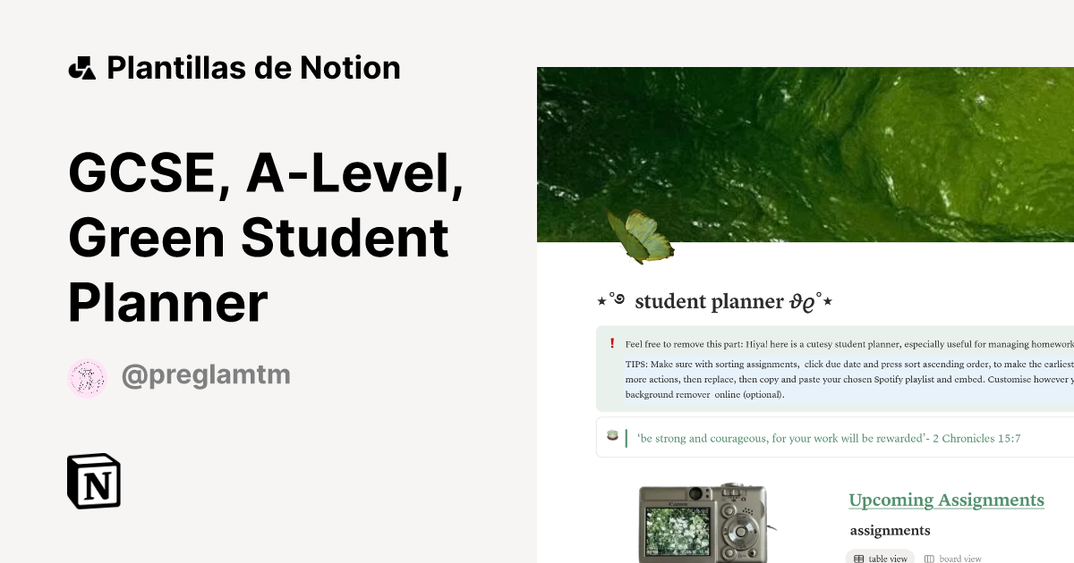Click the GCSE, A-Level, Green Student Planner title
The width and height of the screenshot is (1074, 563).
tap(266, 236)
